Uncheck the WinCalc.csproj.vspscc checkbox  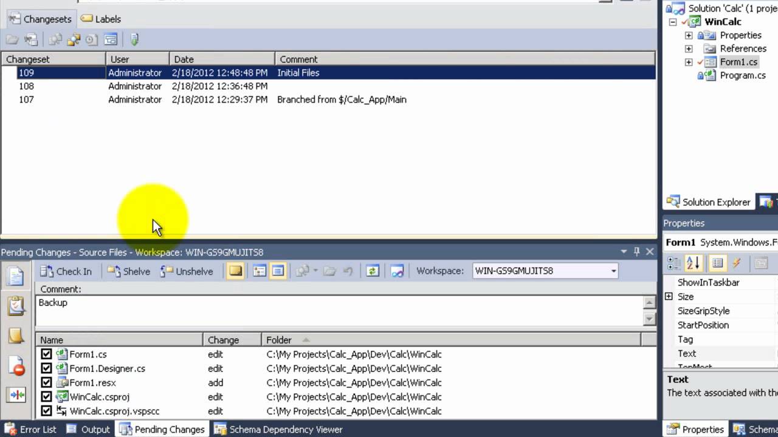coord(46,411)
